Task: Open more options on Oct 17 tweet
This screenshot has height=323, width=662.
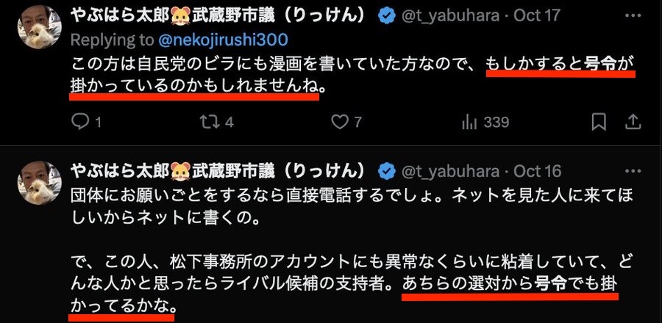Action: coord(632,16)
